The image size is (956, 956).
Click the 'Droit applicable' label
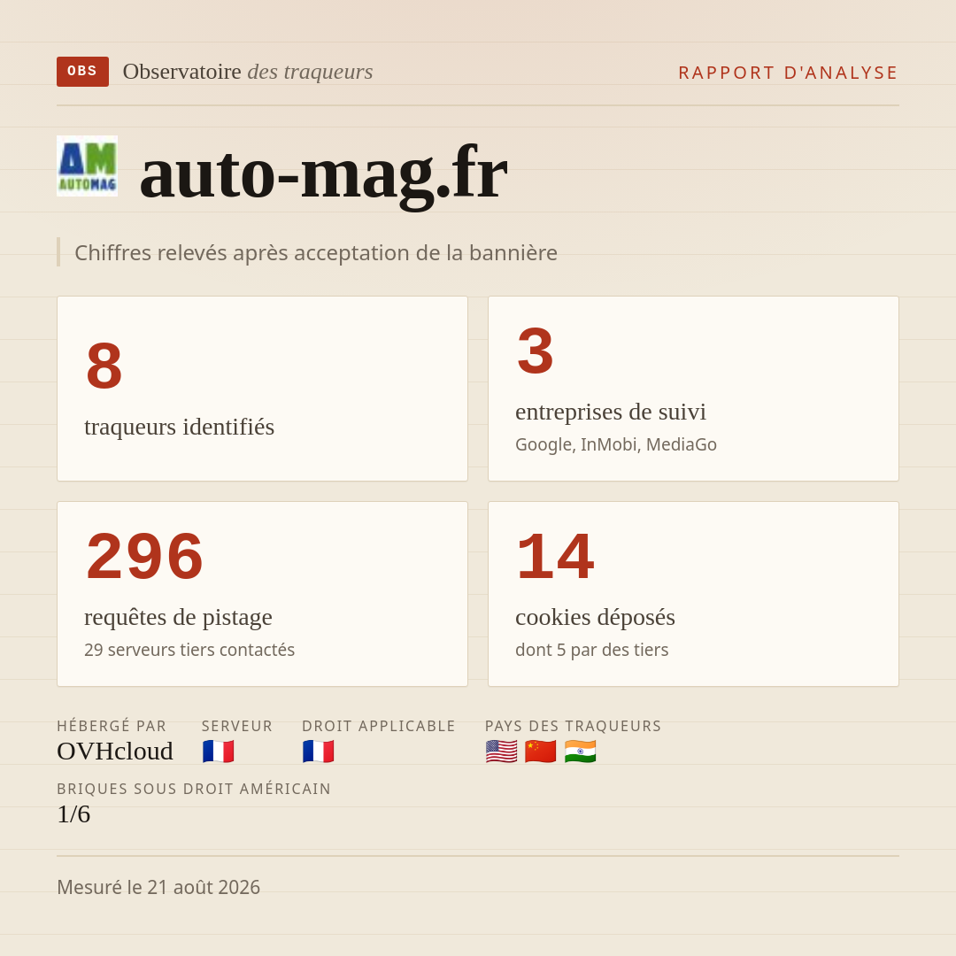tap(379, 726)
